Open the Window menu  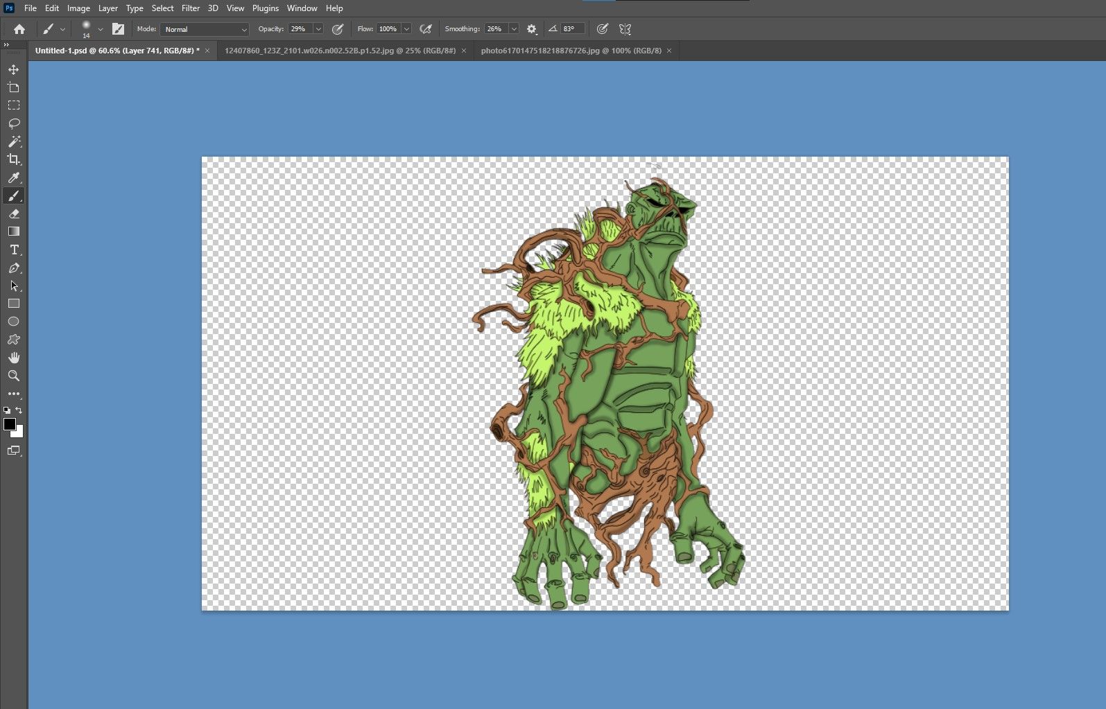(302, 8)
